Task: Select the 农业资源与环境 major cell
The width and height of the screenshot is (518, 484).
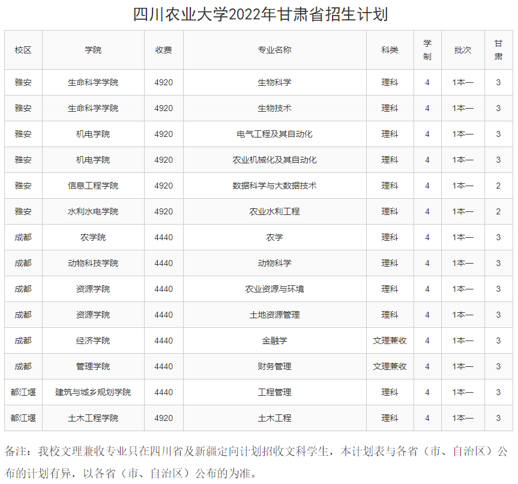Action: pyautogui.click(x=274, y=289)
